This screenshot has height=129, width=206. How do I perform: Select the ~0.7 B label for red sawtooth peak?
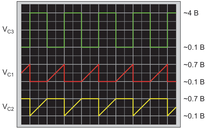[x=194, y=65]
